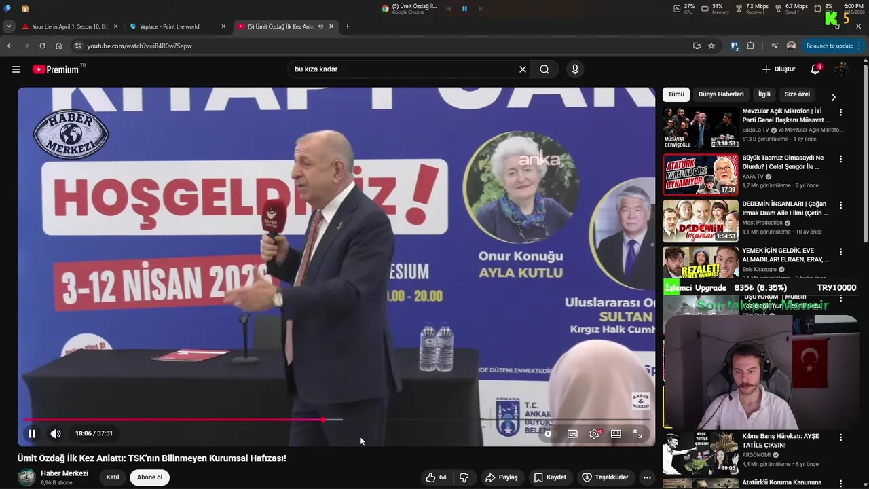Image resolution: width=869 pixels, height=489 pixels.
Task: Open DEDEMİN İNSANLARI film thumbnail
Action: (701, 221)
